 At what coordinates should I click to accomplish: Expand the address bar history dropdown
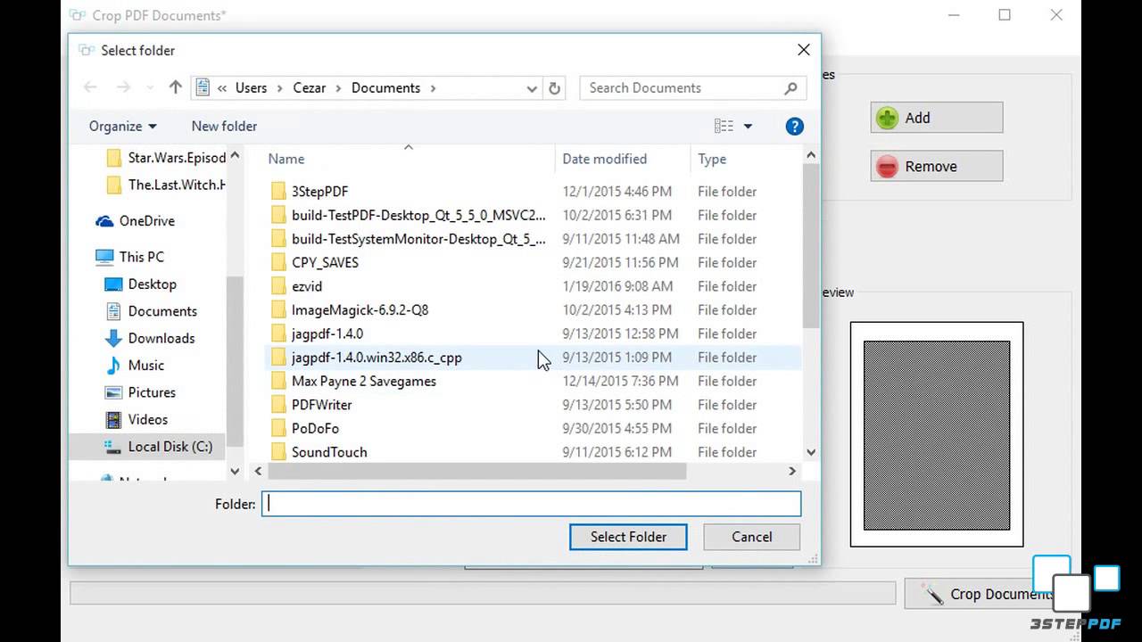[532, 88]
